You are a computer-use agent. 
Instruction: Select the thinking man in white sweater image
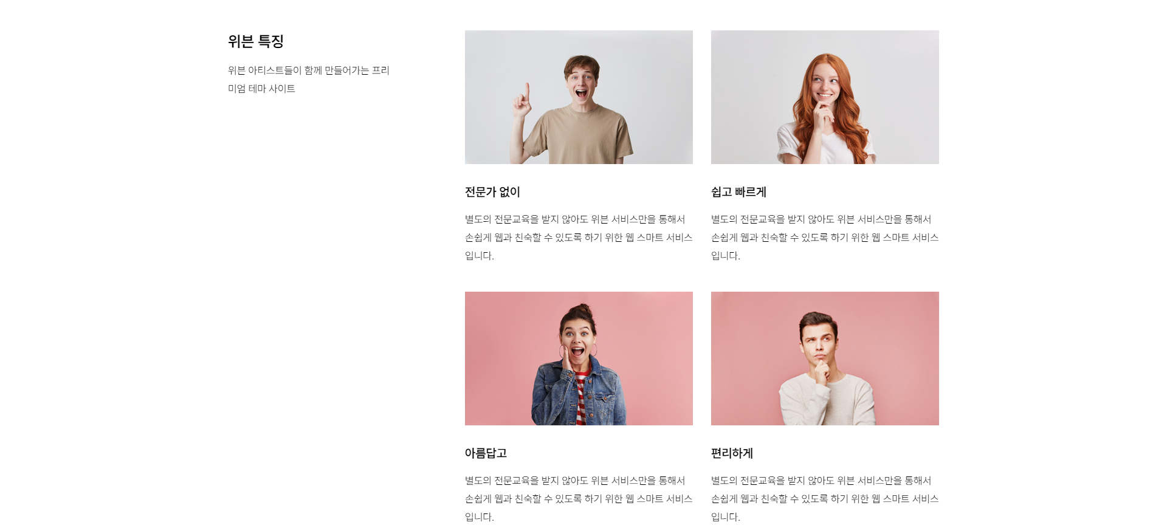click(825, 359)
